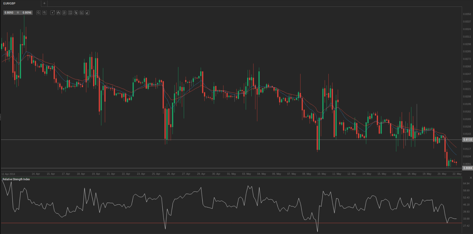
Task: Select the pencil draw tool icon
Action: pos(87,13)
